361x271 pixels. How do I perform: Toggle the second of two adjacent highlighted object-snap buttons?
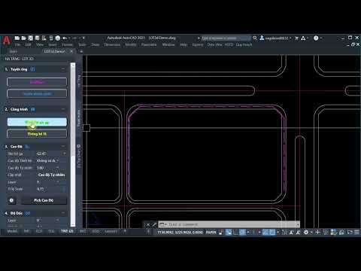click(272, 232)
